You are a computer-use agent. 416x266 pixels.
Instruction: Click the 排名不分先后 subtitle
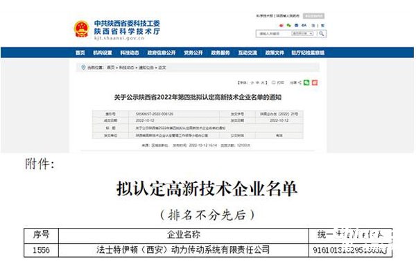coord(207,215)
